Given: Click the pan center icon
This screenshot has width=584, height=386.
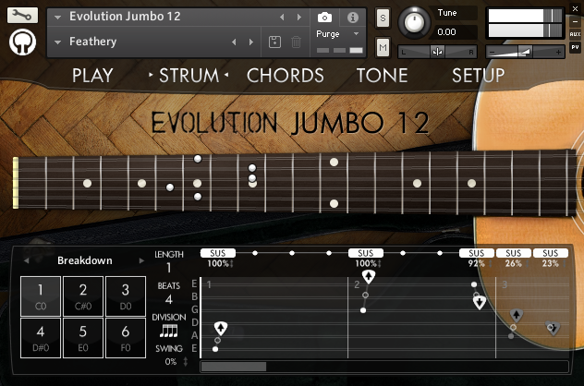Looking at the screenshot, I should point(437,52).
